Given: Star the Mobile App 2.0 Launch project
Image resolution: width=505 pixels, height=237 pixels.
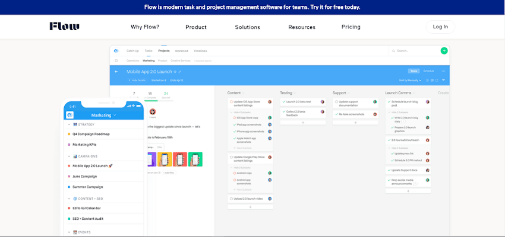Looking at the screenshot, I should coord(175,72).
